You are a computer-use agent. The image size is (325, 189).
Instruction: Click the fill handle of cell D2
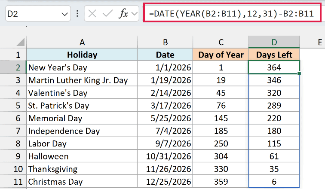coord(299,73)
